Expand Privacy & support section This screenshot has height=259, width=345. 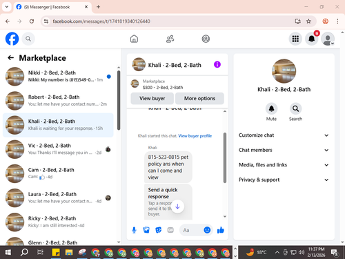pos(284,180)
